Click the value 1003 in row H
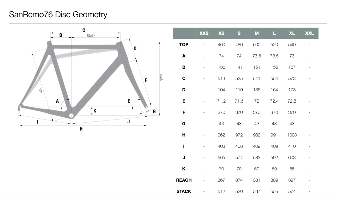Screen dimensions: 337x198 (292, 135)
